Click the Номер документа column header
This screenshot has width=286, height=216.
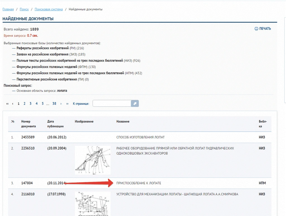(x=29, y=124)
